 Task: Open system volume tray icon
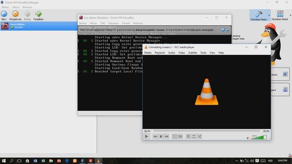252,161
